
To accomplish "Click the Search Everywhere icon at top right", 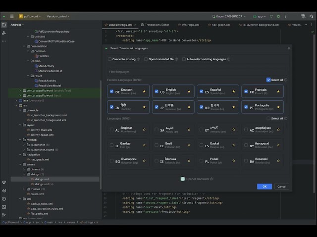I will (312, 16).
